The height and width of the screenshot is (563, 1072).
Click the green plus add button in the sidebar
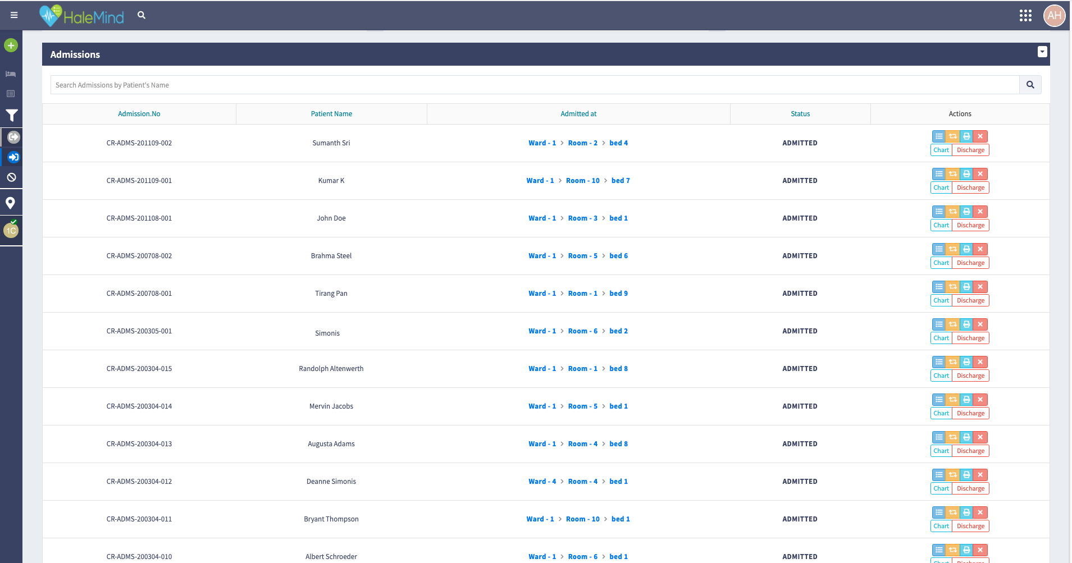point(11,45)
